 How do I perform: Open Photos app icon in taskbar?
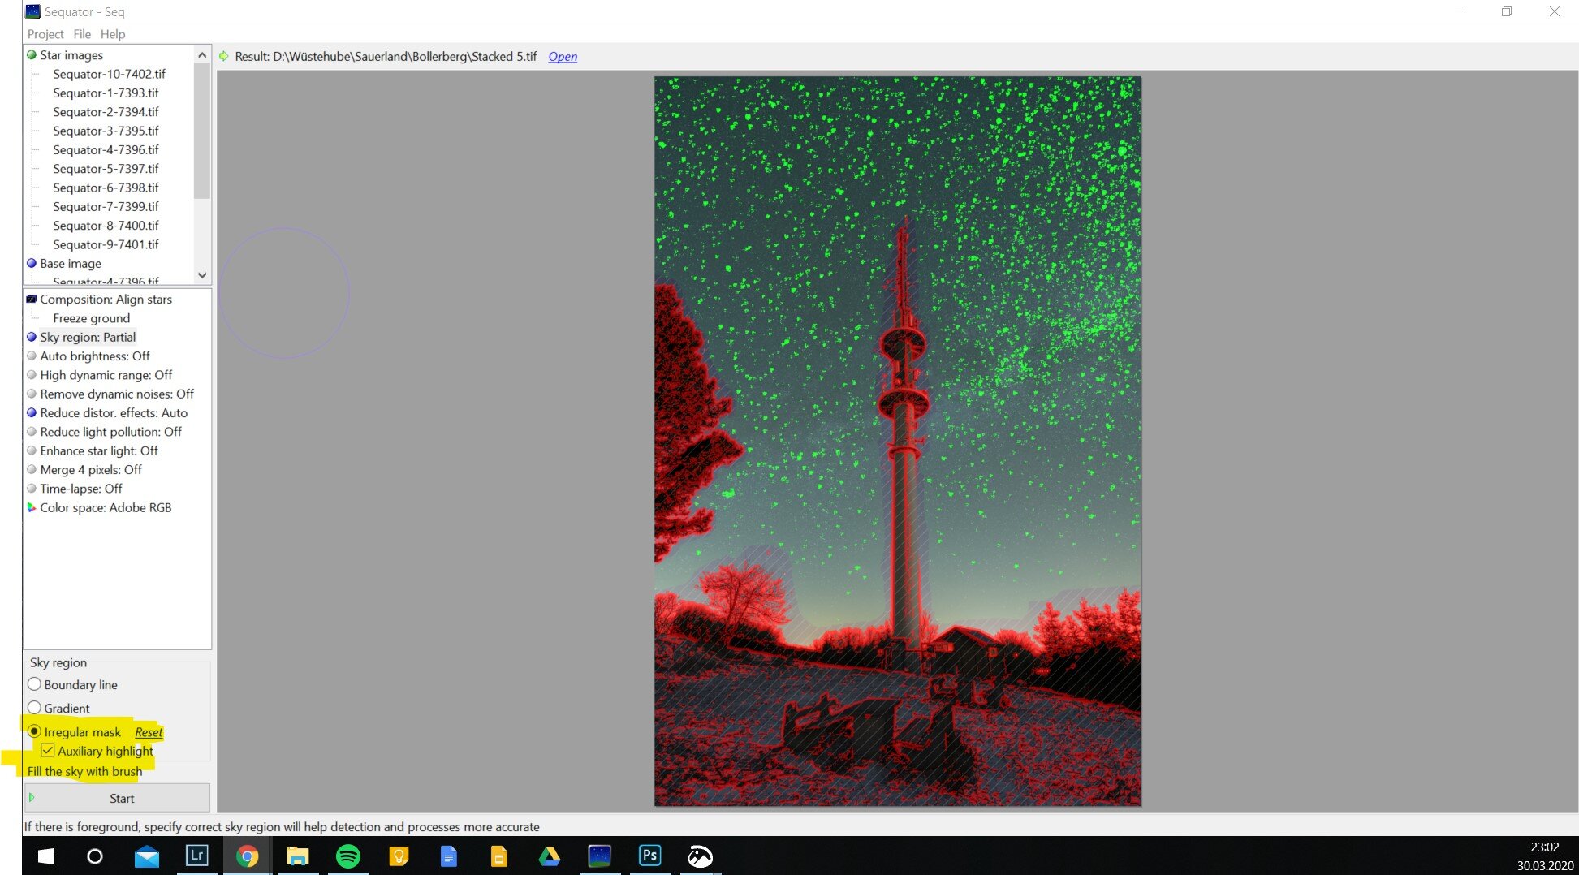click(x=701, y=856)
